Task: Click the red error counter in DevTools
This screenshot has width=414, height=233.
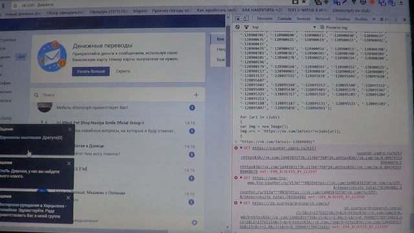Action: (x=384, y=19)
